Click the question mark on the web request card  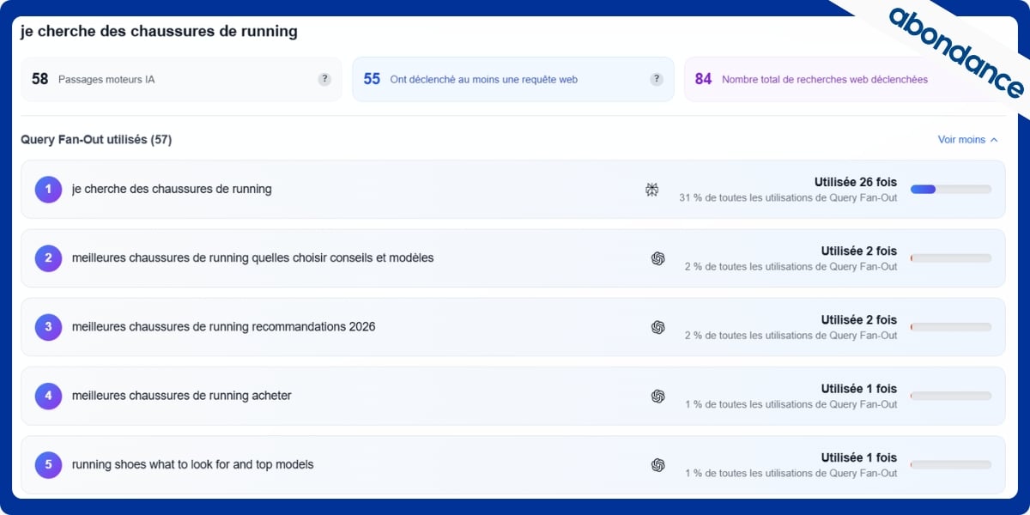[x=657, y=79]
